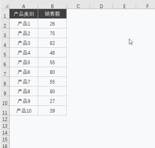Select the cell 产品5

point(24,62)
